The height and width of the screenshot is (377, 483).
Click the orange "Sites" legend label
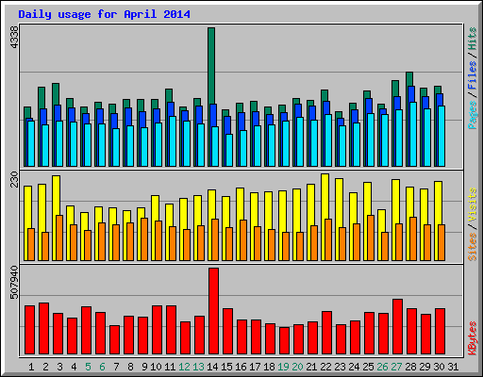(x=473, y=247)
